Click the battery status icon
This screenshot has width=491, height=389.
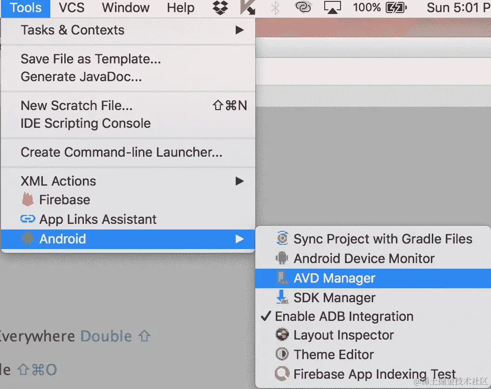pos(396,7)
